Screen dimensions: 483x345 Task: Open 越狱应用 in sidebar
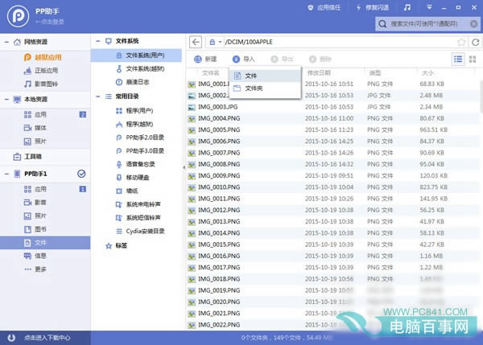pos(43,57)
